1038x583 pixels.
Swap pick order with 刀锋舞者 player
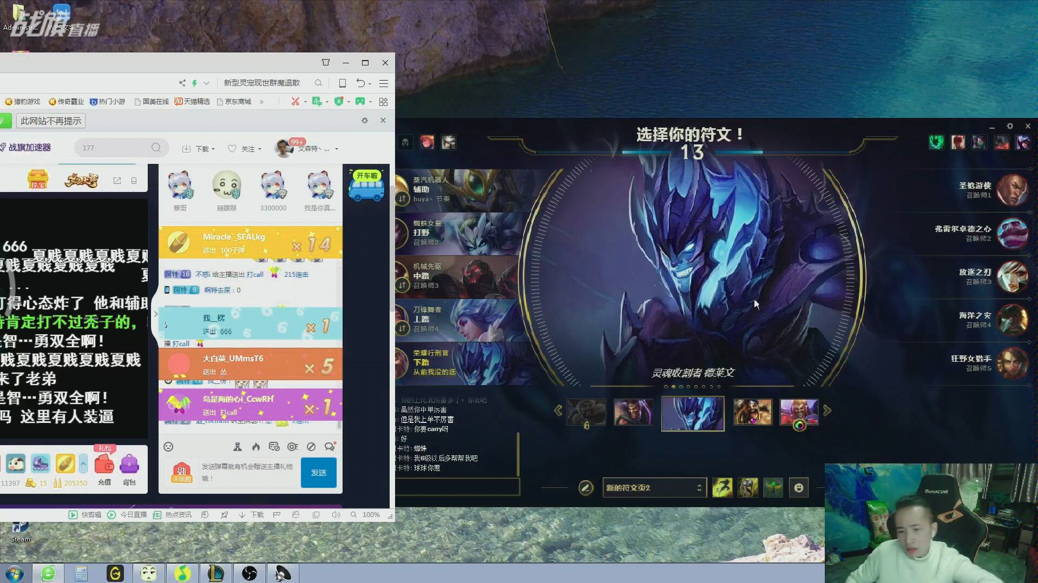[x=402, y=328]
